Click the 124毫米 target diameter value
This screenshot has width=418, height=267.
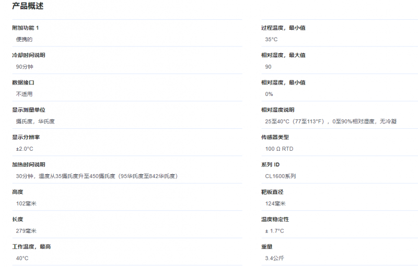coord(275,203)
